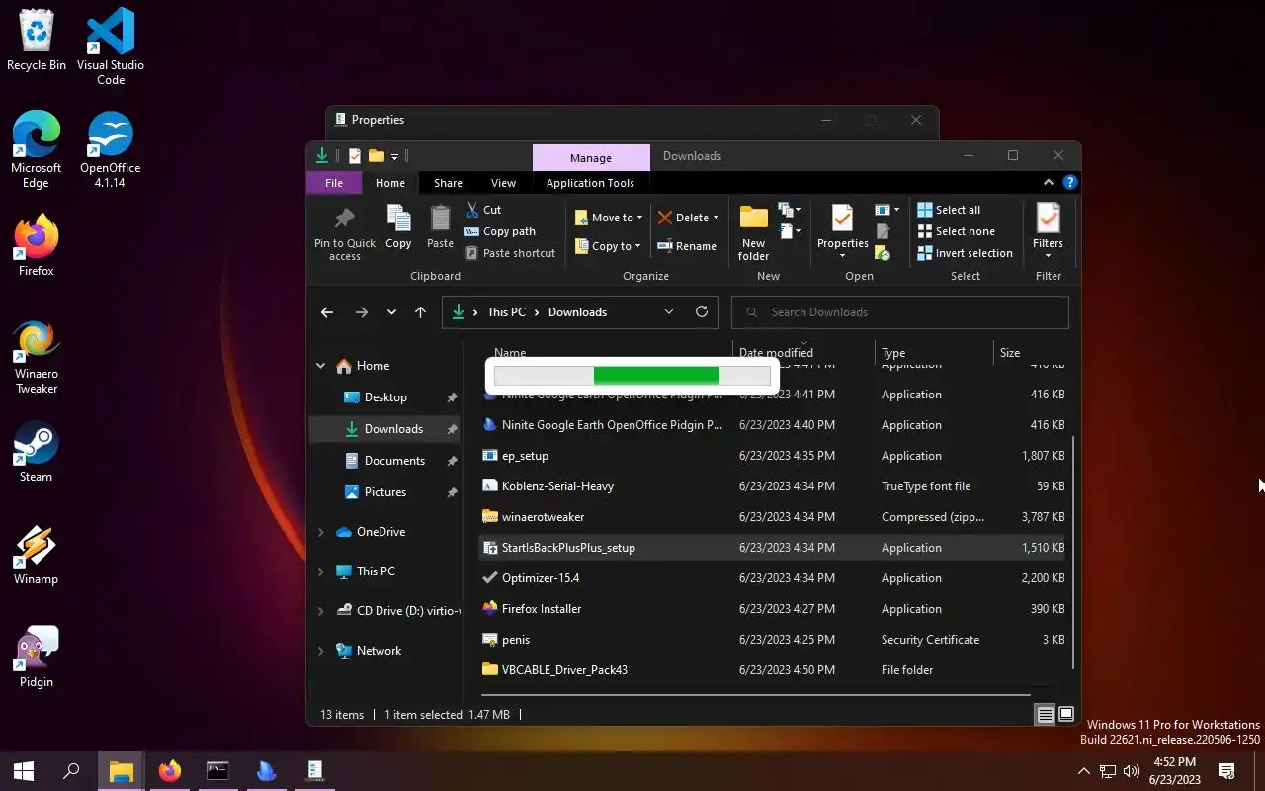Expand address bar history dropdown
Viewport: 1265px width, 791px height.
(x=669, y=311)
